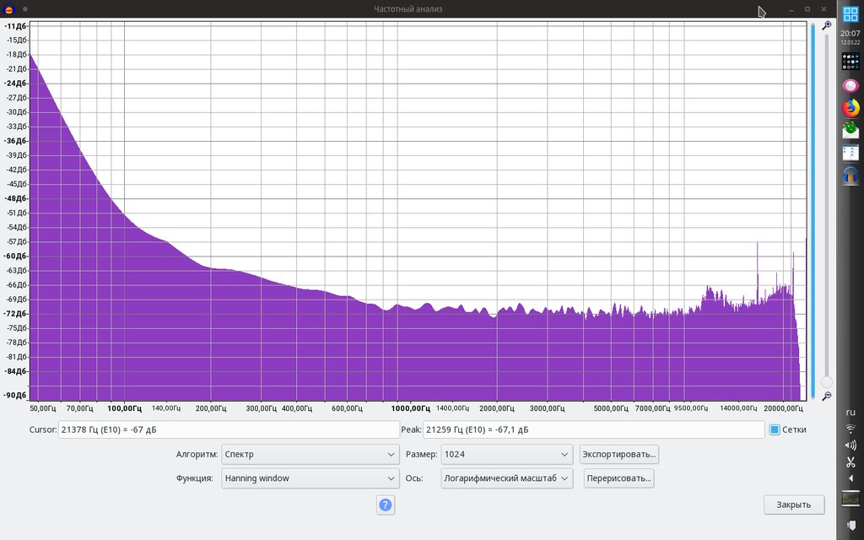Click the Частотный анализ window title
The image size is (864, 540).
[408, 8]
